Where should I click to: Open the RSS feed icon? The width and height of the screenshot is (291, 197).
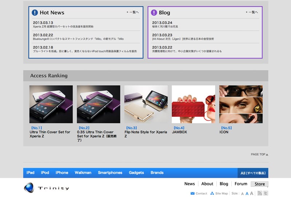click(260, 193)
